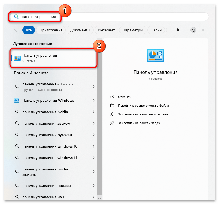
Task: Expand chevron for 'панель управления nvidia'
Action: [x=94, y=112]
